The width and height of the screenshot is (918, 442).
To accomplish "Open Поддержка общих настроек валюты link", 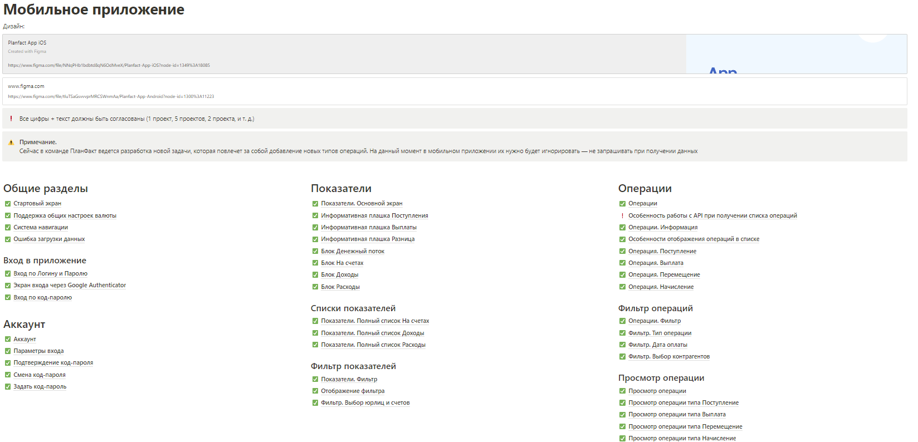I will [65, 215].
